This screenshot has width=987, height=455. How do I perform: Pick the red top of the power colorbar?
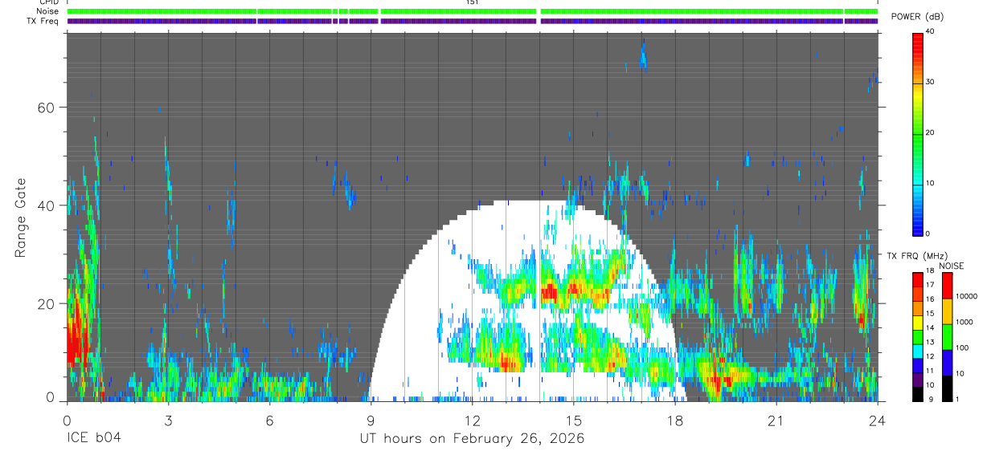pos(918,39)
